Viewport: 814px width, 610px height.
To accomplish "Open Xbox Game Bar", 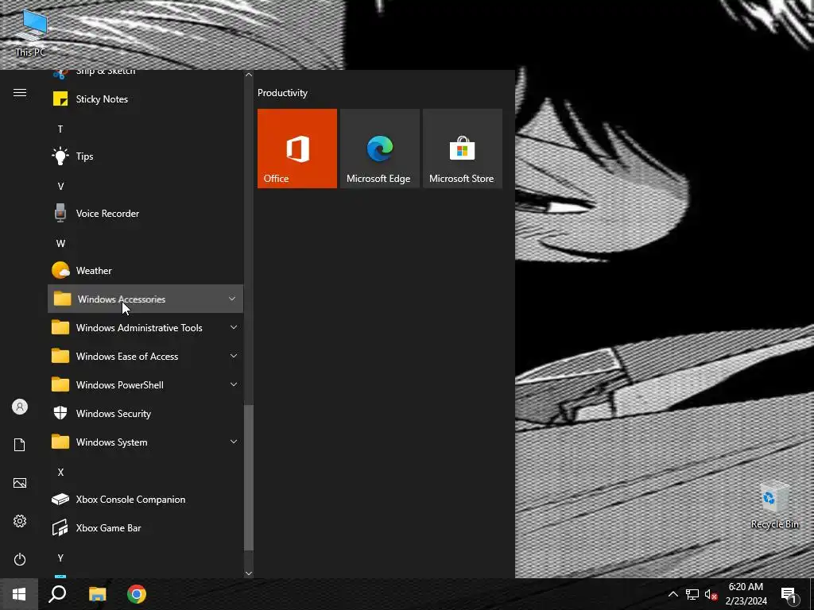I will tap(145, 527).
